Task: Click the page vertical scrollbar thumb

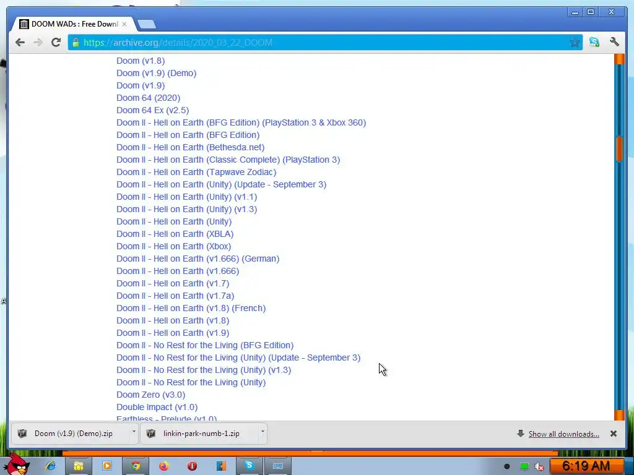Action: click(619, 149)
